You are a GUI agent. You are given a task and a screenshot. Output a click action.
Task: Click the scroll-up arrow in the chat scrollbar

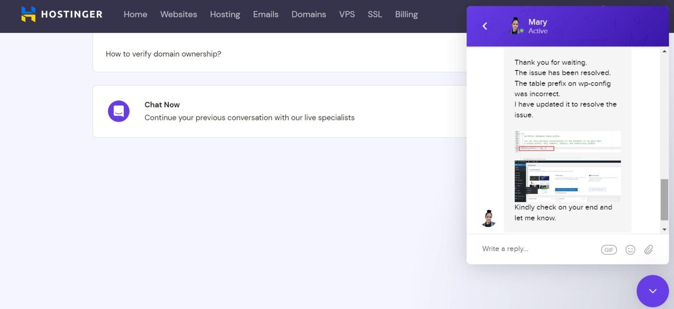664,50
